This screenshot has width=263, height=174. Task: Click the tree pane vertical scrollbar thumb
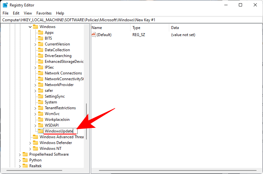pyautogui.click(x=86, y=121)
